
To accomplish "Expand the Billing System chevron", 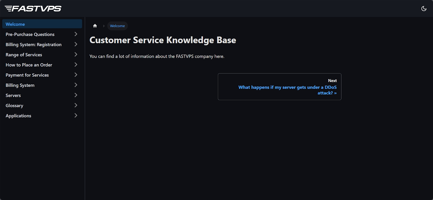I will (76, 85).
